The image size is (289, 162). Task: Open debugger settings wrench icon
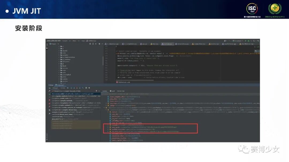pos(50,91)
